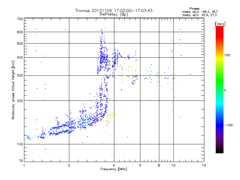Click the x-axis tick label '2'
The width and height of the screenshot is (240, 180).
69,165
